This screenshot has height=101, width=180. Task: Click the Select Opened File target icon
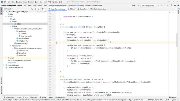pyautogui.click(x=32, y=9)
